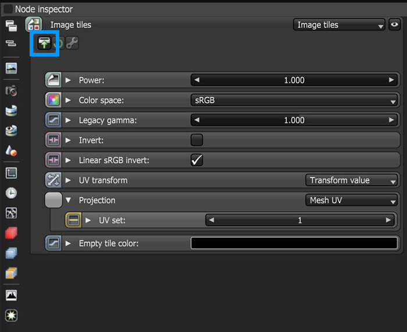Expand the Legacy gamma parameter triangle
407x332 pixels.
(x=68, y=120)
